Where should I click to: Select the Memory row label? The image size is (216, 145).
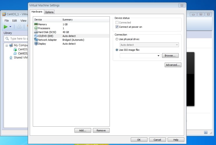[42, 25]
